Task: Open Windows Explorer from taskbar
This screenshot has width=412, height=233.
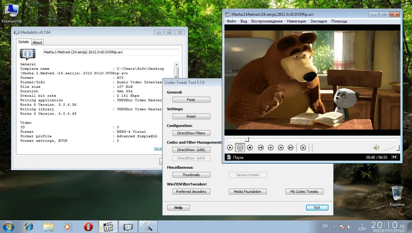Action: [x=49, y=227]
